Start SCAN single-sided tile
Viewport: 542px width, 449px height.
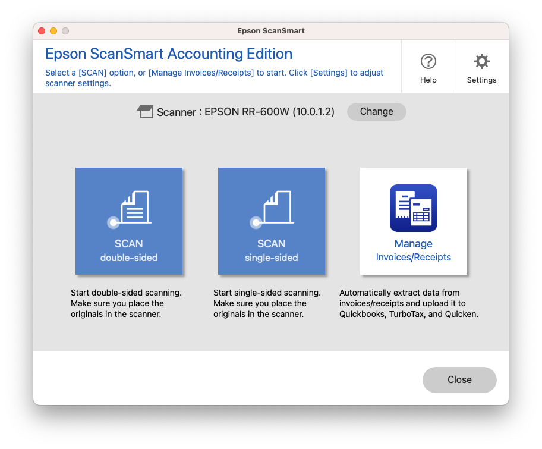272,221
